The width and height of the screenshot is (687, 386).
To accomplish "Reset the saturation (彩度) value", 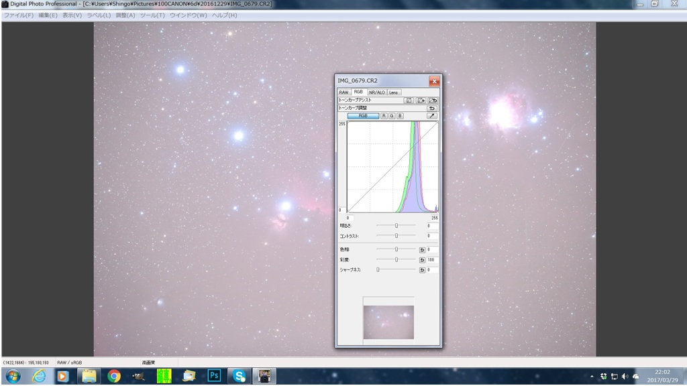I will [x=422, y=260].
